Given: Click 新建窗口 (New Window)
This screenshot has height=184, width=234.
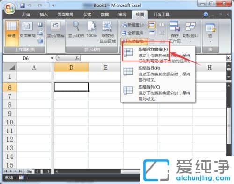Looking at the screenshot, I should click(x=132, y=25).
